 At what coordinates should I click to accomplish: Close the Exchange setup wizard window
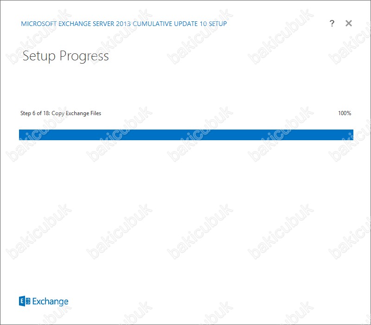coord(349,23)
